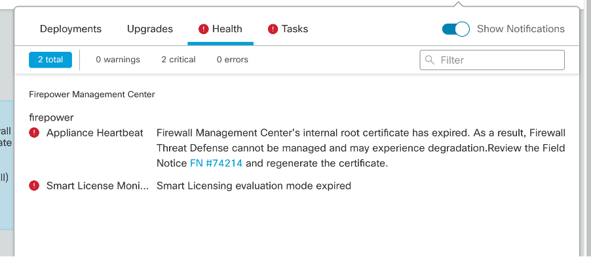
Task: Filter by 2 critical alerts
Action: tap(178, 60)
